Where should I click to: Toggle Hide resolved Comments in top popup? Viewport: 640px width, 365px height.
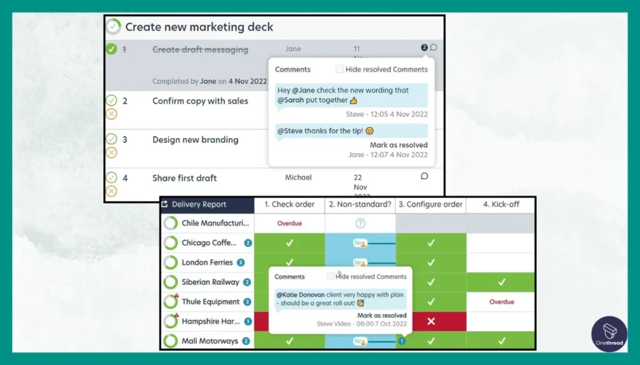(x=339, y=69)
